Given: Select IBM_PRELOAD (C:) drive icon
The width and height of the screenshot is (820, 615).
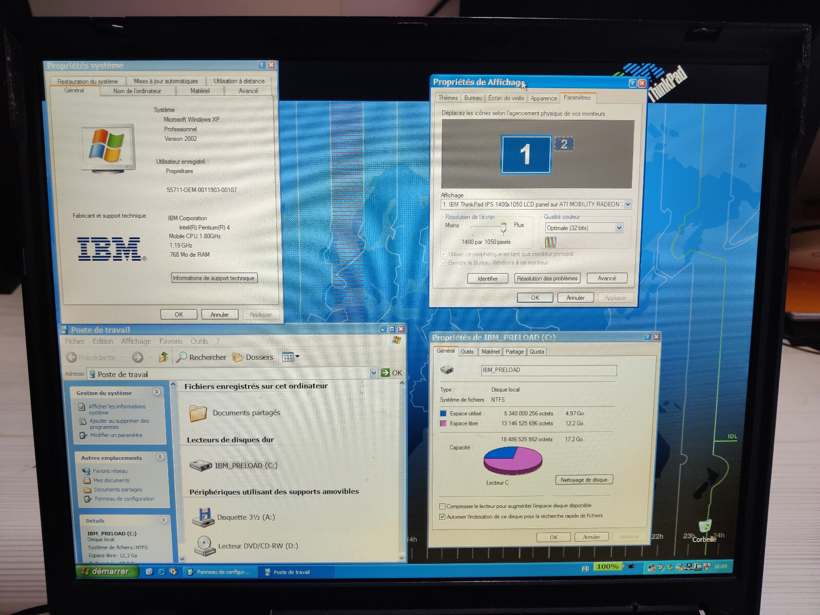Looking at the screenshot, I should (200, 465).
